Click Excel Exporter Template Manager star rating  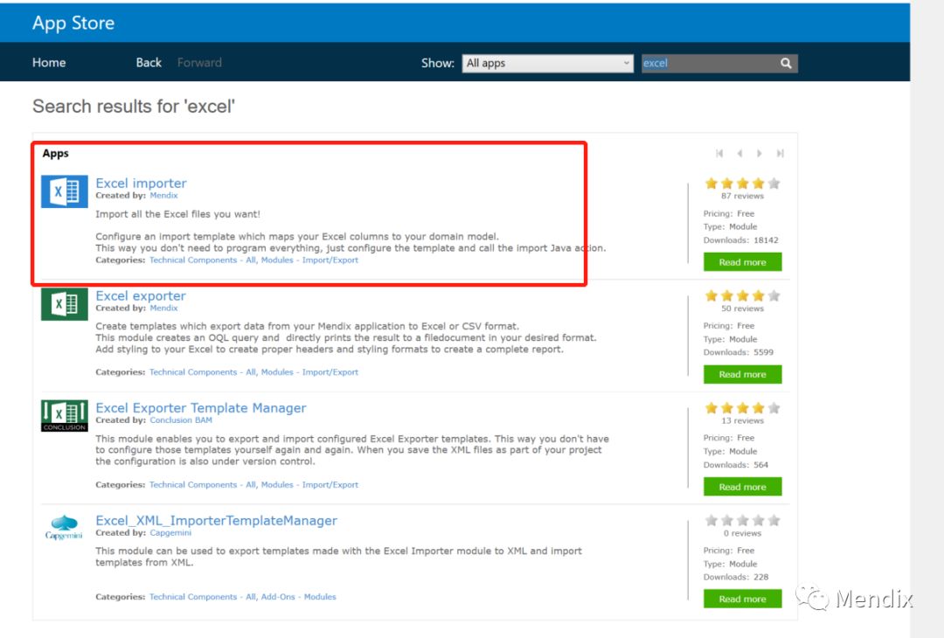[x=742, y=408]
